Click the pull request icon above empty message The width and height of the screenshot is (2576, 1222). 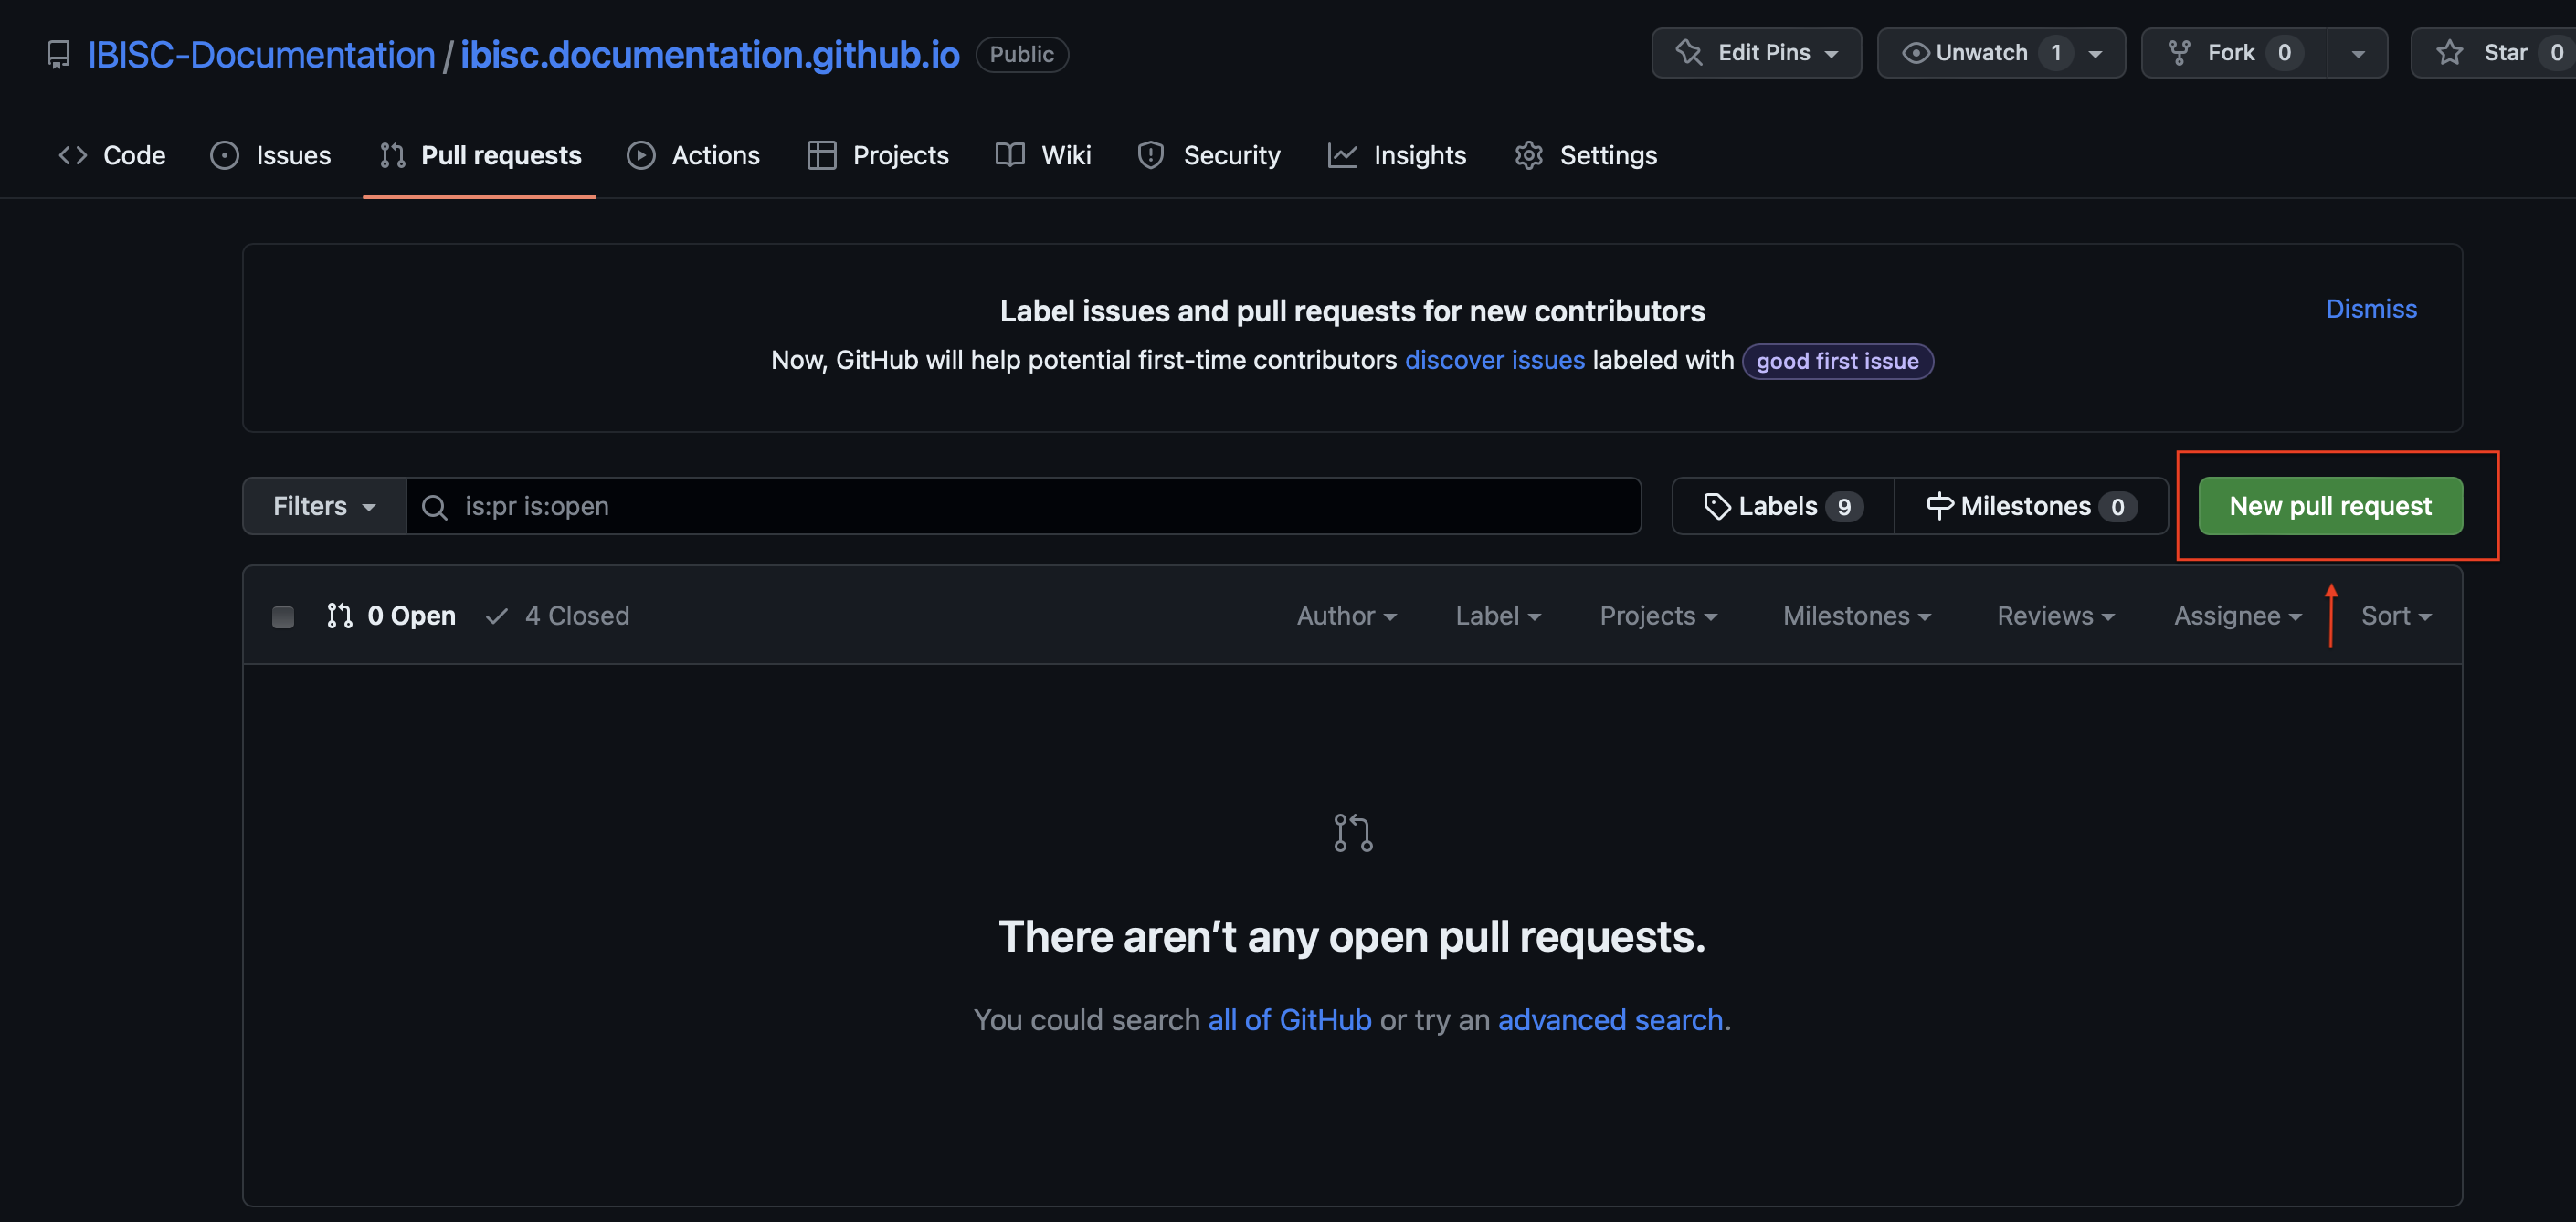click(x=1352, y=832)
